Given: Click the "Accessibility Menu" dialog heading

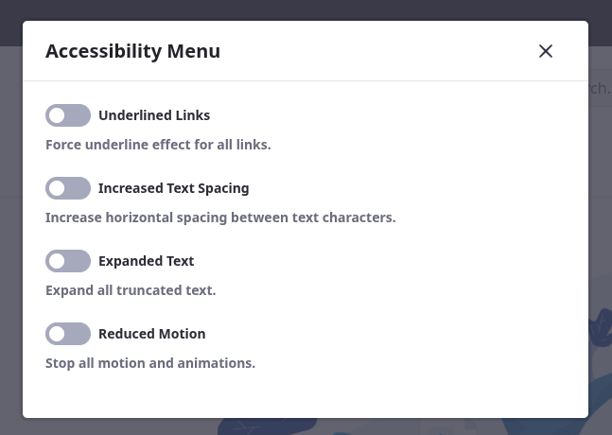Looking at the screenshot, I should coord(132,51).
